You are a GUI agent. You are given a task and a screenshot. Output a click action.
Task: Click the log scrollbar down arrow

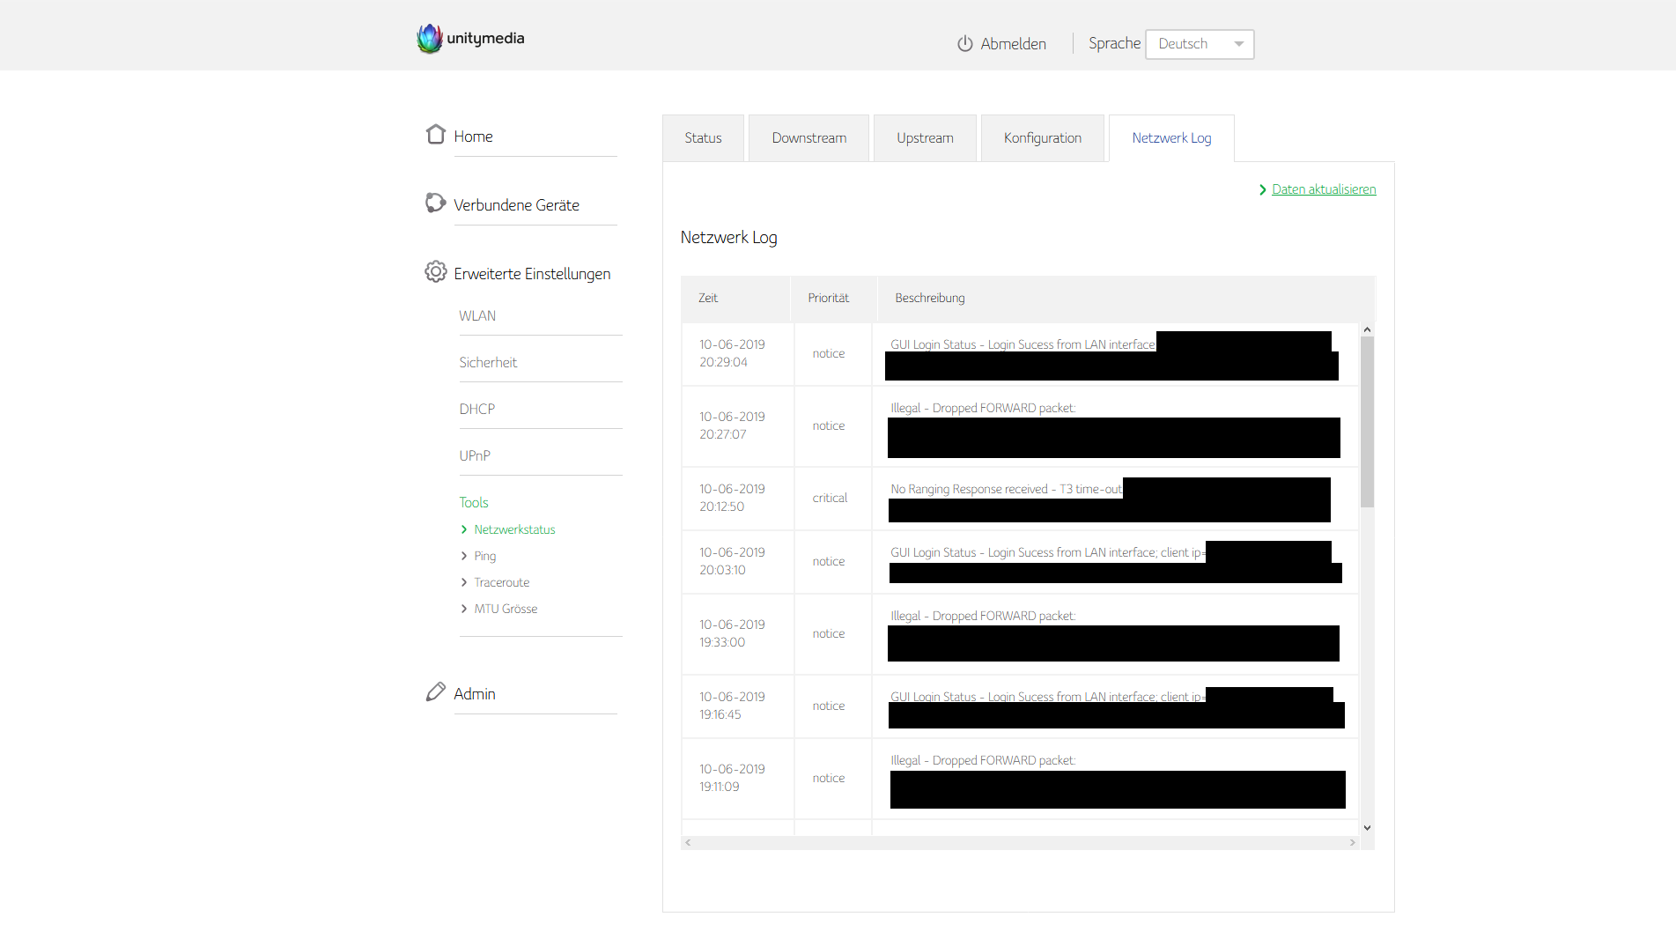point(1367,828)
